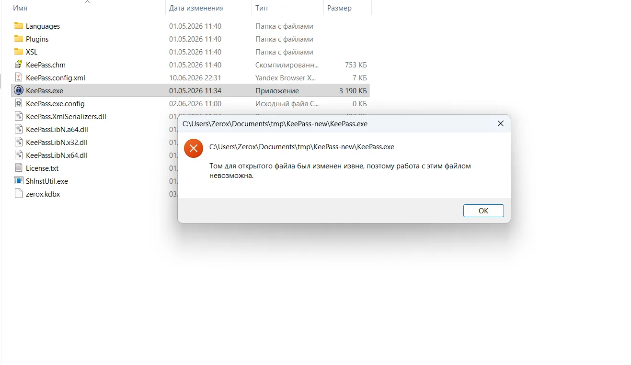Viewport: 631px width, 365px height.
Task: Click the size 0 КБ
Action: pos(360,104)
